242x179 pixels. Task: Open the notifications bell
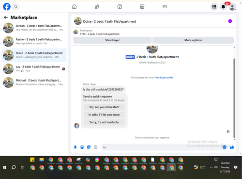[x=223, y=7]
